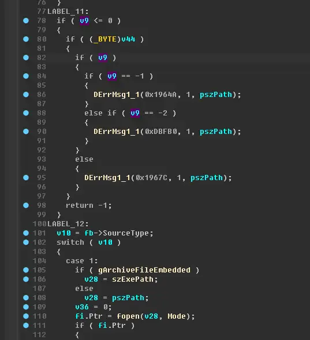
Task: Click szExePath on line 106
Action: (x=132, y=279)
